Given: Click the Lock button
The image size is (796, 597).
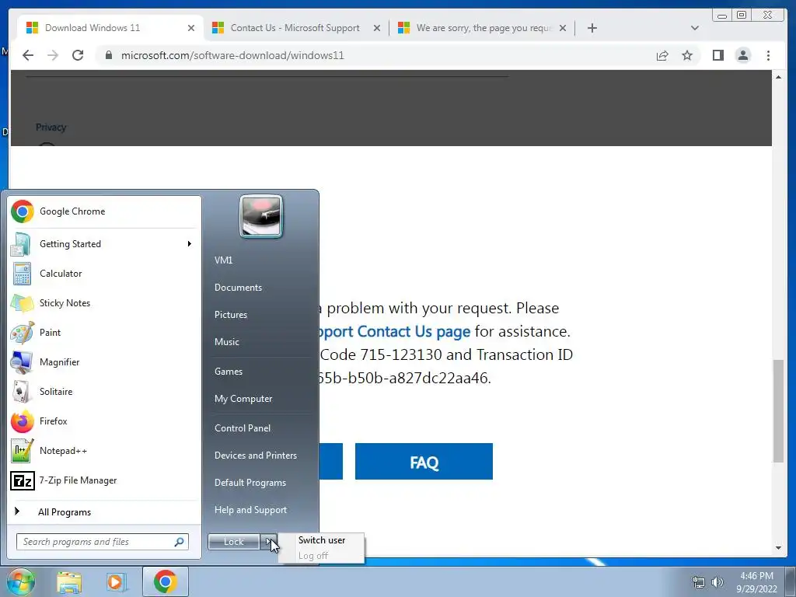Looking at the screenshot, I should point(233,542).
